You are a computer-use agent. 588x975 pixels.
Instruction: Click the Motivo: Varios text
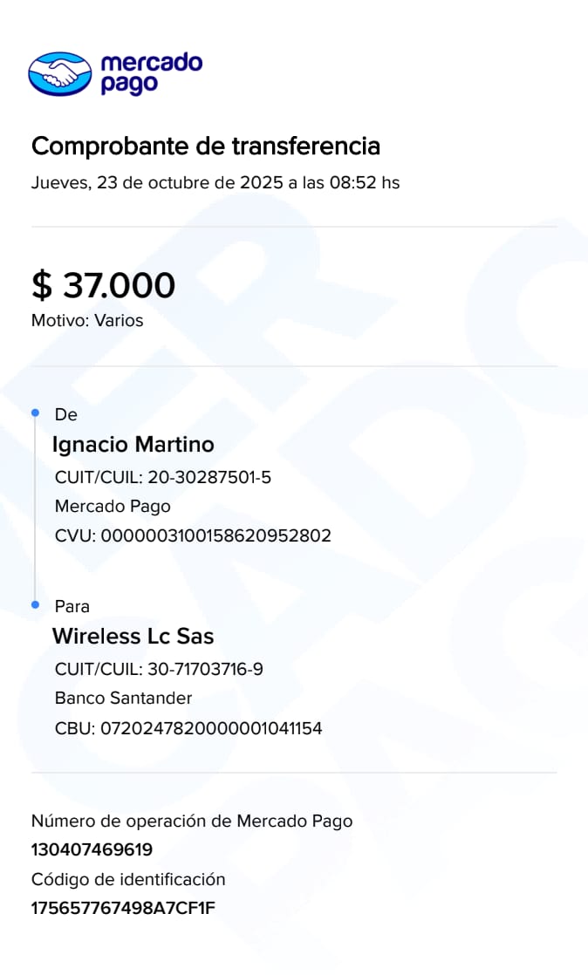(87, 321)
